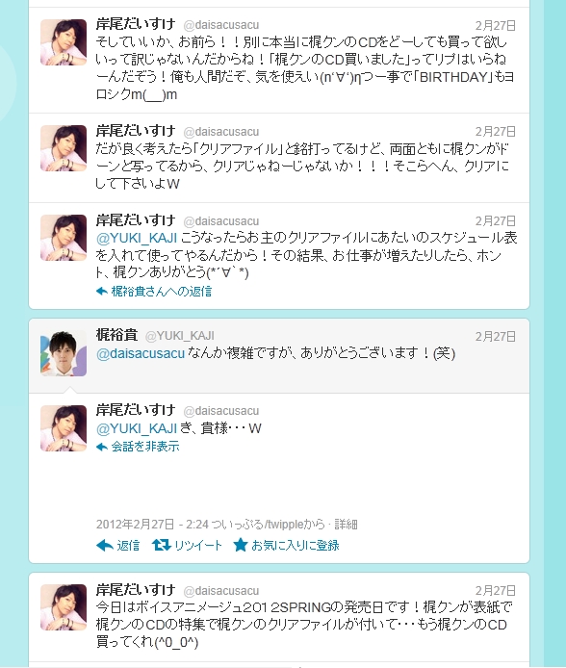Screen dimensions: 566x668
Task: Click the 2012年2月27日 - 2:24 timestamp
Action: pyautogui.click(x=152, y=524)
